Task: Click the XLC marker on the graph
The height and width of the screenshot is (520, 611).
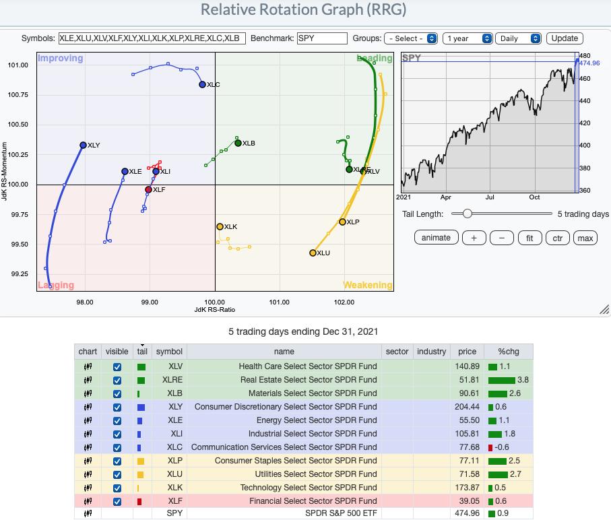Action: pos(202,84)
